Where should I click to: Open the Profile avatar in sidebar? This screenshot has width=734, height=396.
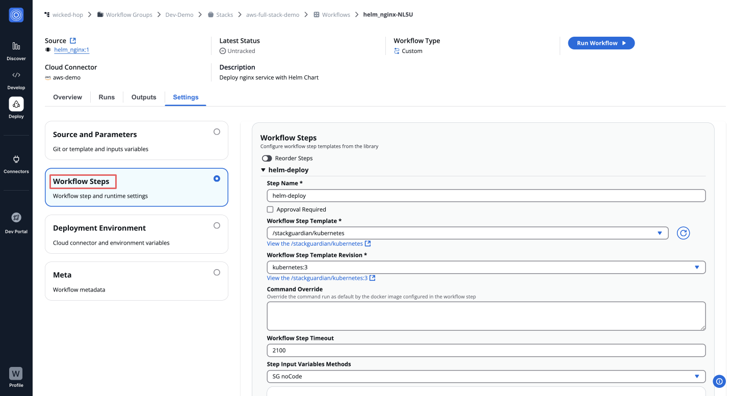click(16, 374)
